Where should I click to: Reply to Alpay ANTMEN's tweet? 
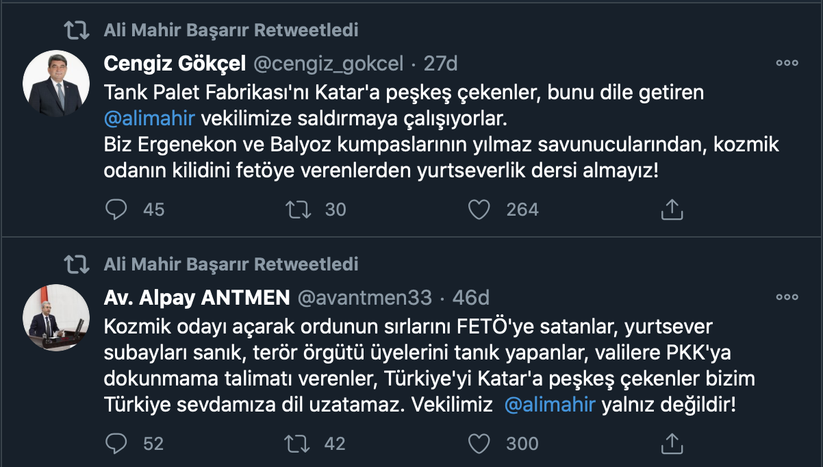[116, 444]
